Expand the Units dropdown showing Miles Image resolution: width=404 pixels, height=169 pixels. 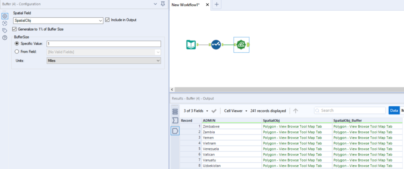103,61
